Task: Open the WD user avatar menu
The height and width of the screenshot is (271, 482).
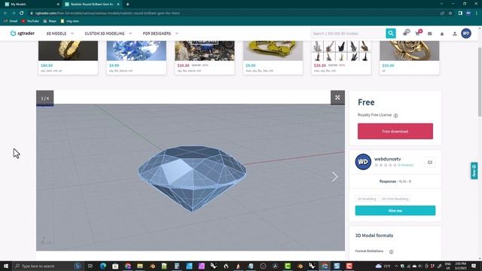Action: [466, 33]
